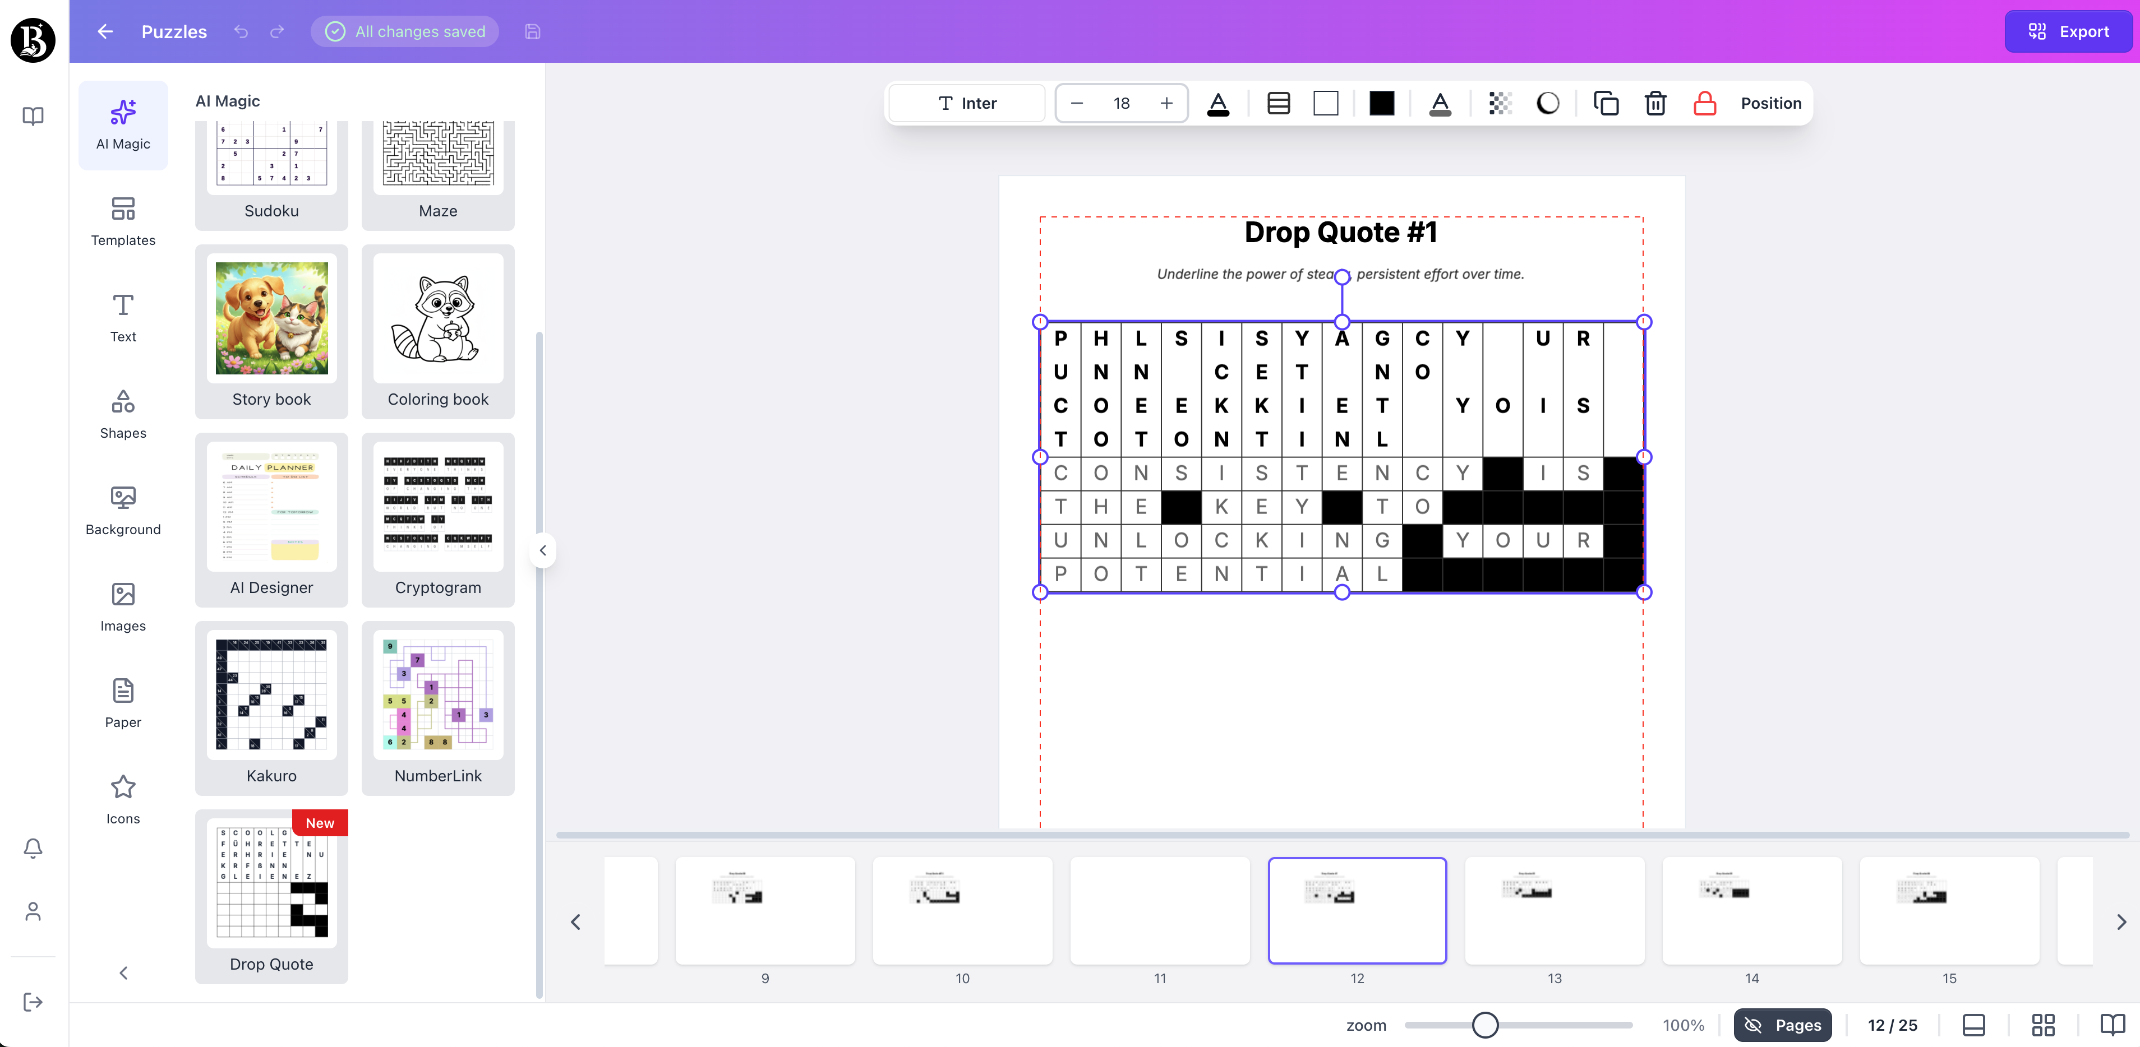Switch to the Templates section

point(123,221)
